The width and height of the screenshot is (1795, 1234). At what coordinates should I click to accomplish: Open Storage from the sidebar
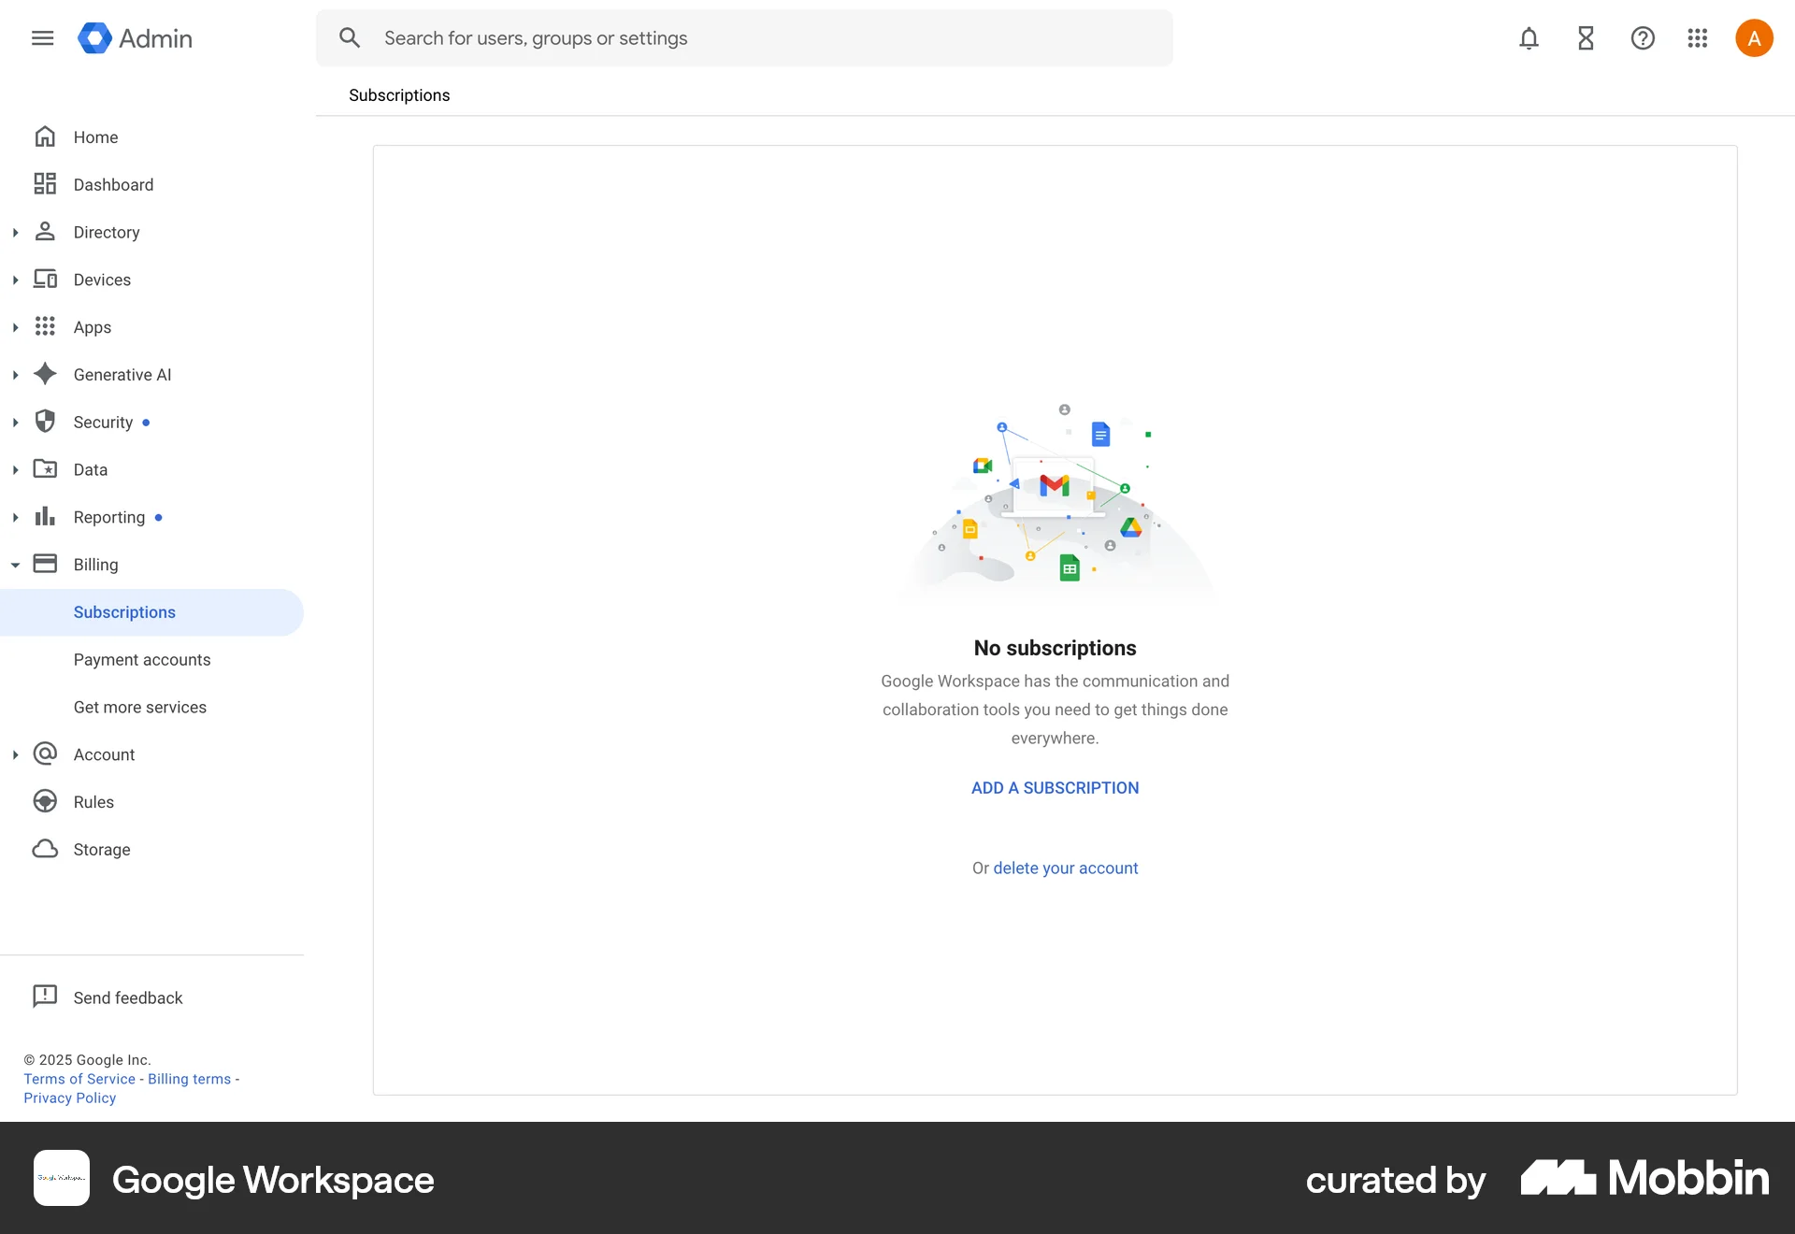[x=45, y=849]
